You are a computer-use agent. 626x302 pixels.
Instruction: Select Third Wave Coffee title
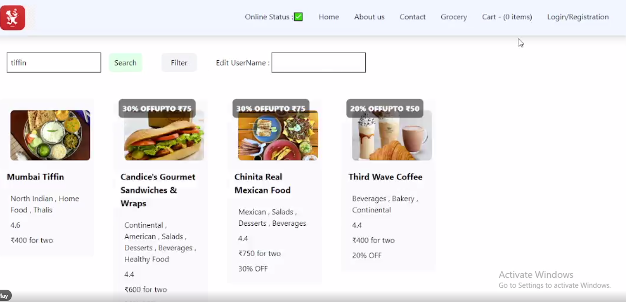click(385, 177)
